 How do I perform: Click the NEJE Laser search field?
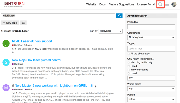[x=58, y=16]
